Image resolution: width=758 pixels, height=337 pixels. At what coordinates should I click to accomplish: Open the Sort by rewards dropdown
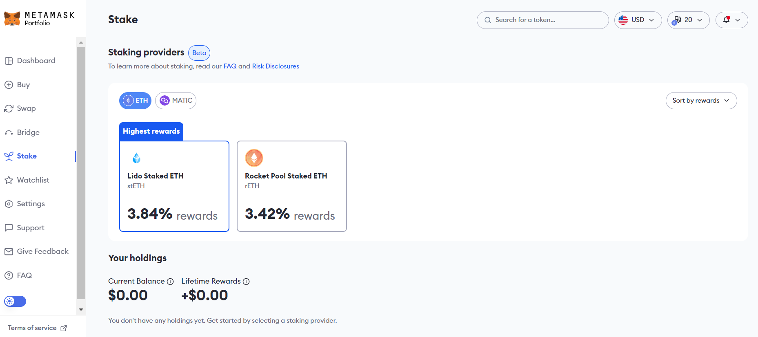tap(701, 101)
